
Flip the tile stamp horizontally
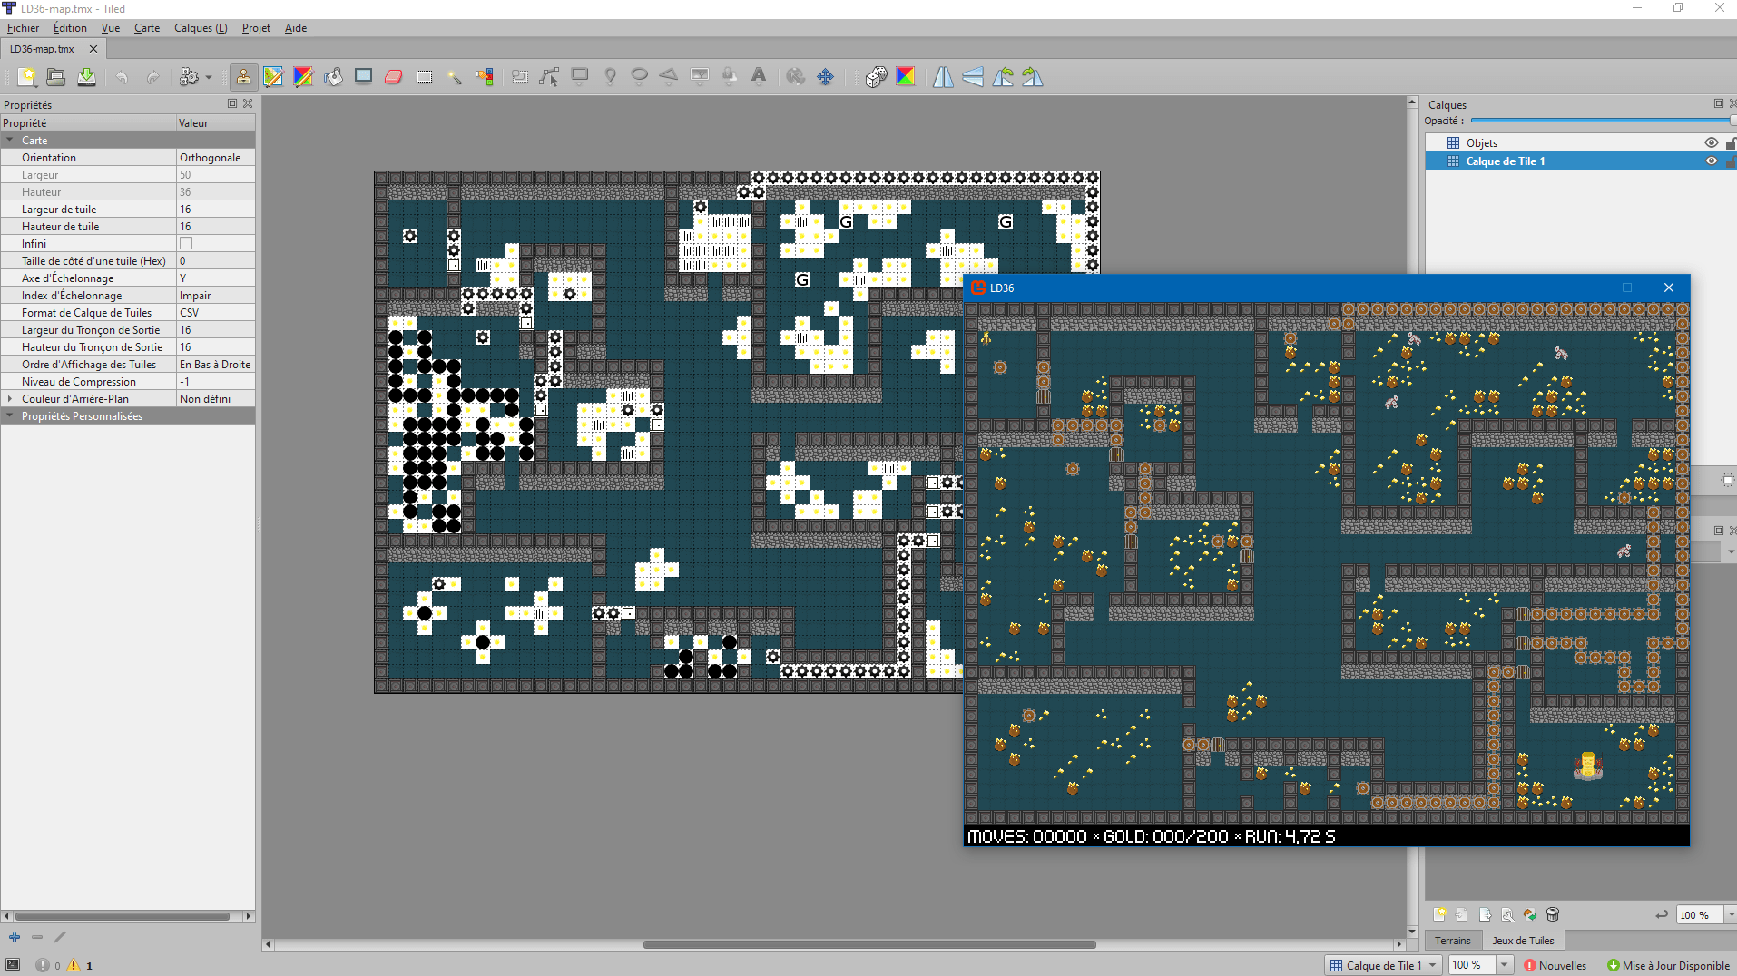point(943,78)
